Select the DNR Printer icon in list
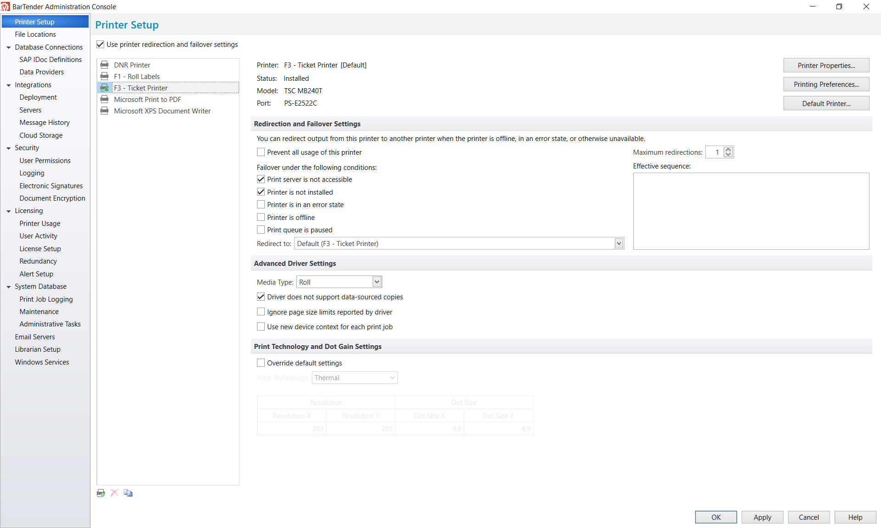 pos(105,65)
